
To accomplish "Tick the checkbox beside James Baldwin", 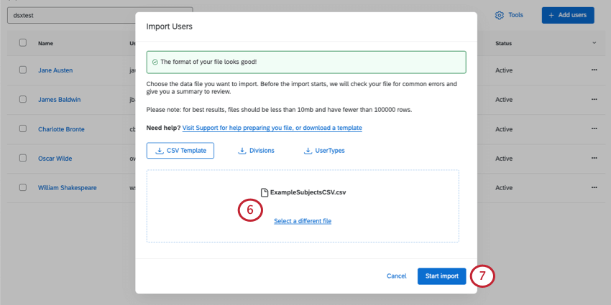I will point(23,99).
